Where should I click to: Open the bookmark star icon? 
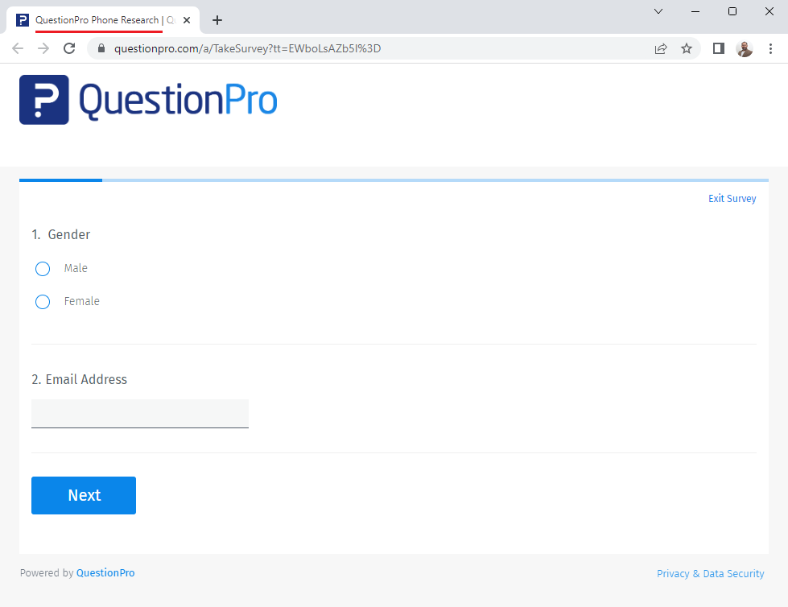687,48
